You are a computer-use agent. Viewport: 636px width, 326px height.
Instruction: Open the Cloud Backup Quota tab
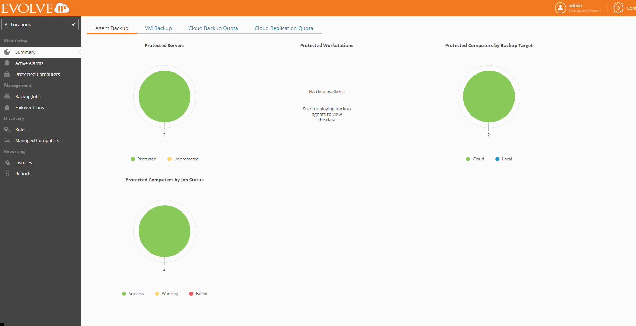click(213, 28)
